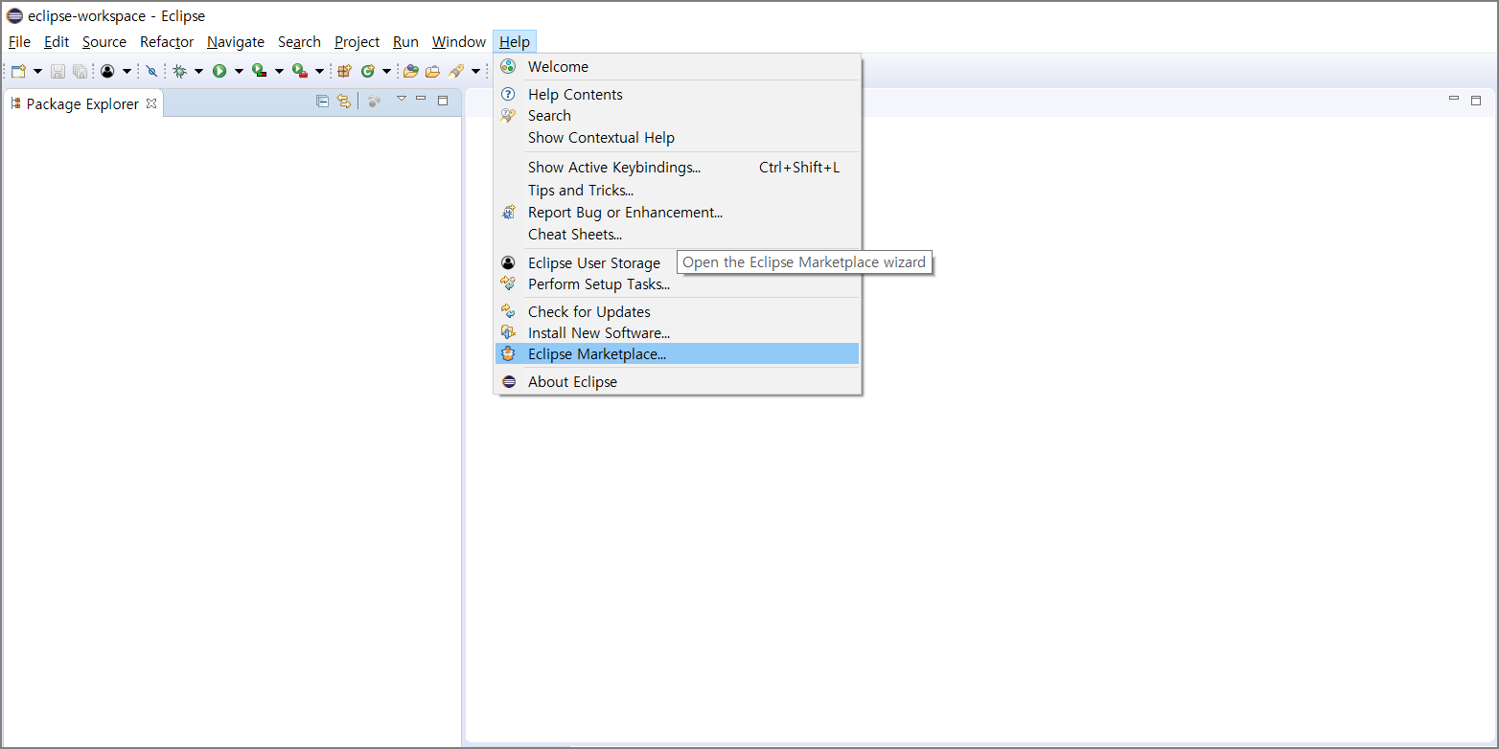Open the Source menu
The width and height of the screenshot is (1499, 749).
click(x=104, y=42)
